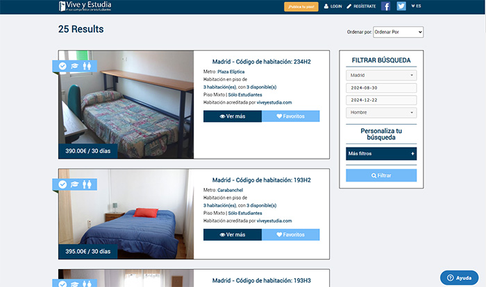Open the REGÍSTRATE menu item
This screenshot has width=486, height=287.
[361, 6]
